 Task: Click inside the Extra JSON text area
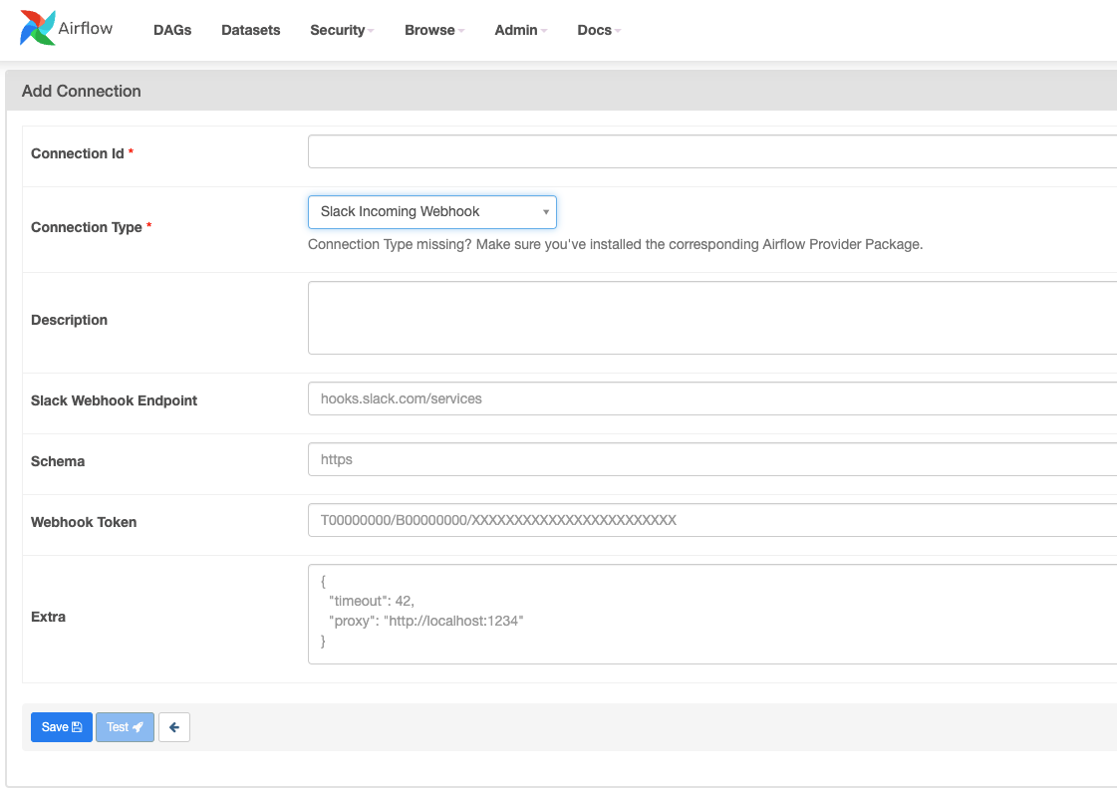[x=712, y=614]
